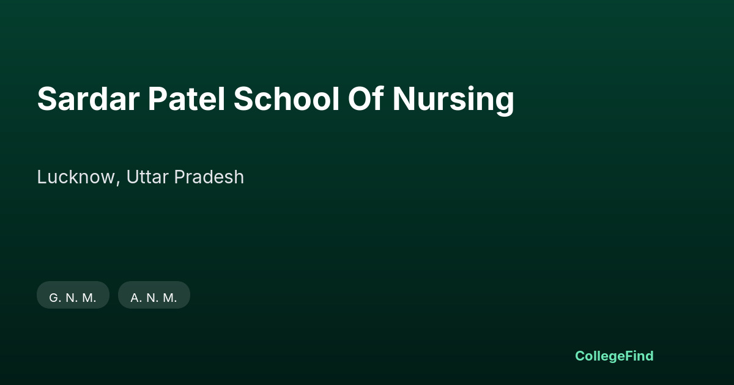Click the word Of in the heading
Screen dimensions: 734x385
pos(366,99)
